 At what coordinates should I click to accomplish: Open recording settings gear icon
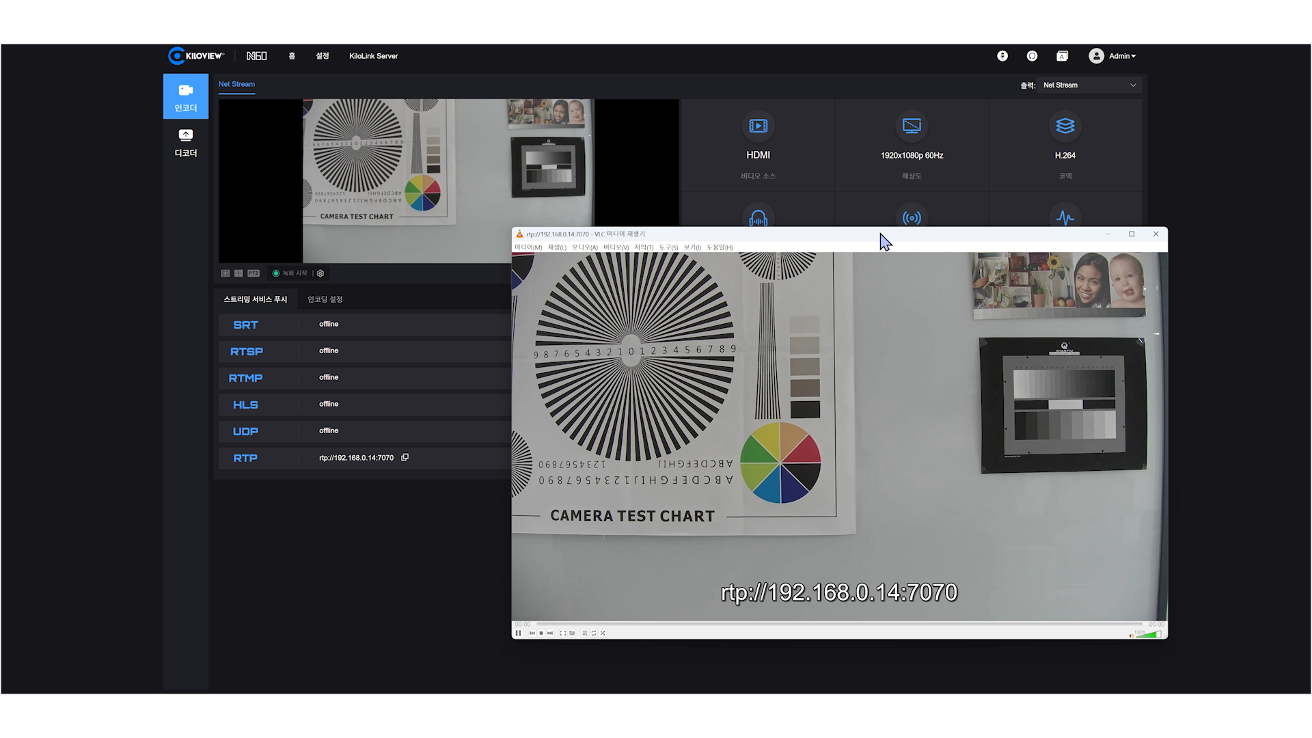320,273
